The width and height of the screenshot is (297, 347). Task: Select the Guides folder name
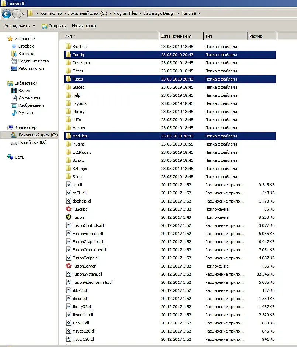pos(78,87)
